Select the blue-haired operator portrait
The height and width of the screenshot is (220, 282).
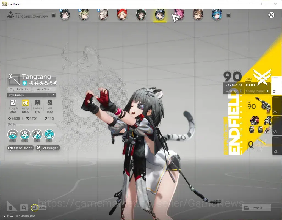coord(217,14)
